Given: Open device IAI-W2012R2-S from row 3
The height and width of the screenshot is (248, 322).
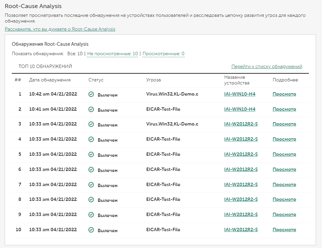Looking at the screenshot, I should click(241, 124).
